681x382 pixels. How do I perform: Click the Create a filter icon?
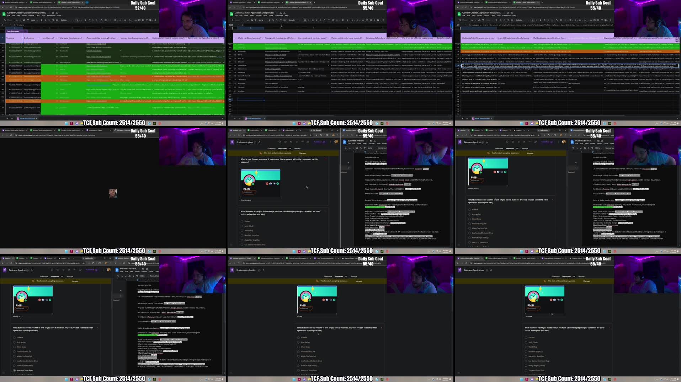point(147,20)
